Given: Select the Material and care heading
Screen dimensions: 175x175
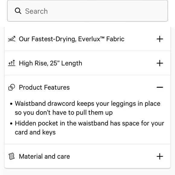Looking at the screenshot, I should point(44,156).
